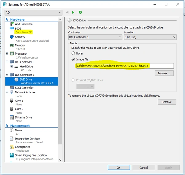Click the Processor icon
Image resolution: width=185 pixels, height=175 pixels.
point(12,54)
